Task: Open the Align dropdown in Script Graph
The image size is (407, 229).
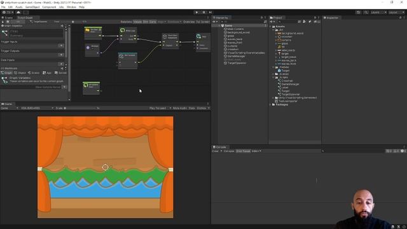Action: [x=162, y=22]
